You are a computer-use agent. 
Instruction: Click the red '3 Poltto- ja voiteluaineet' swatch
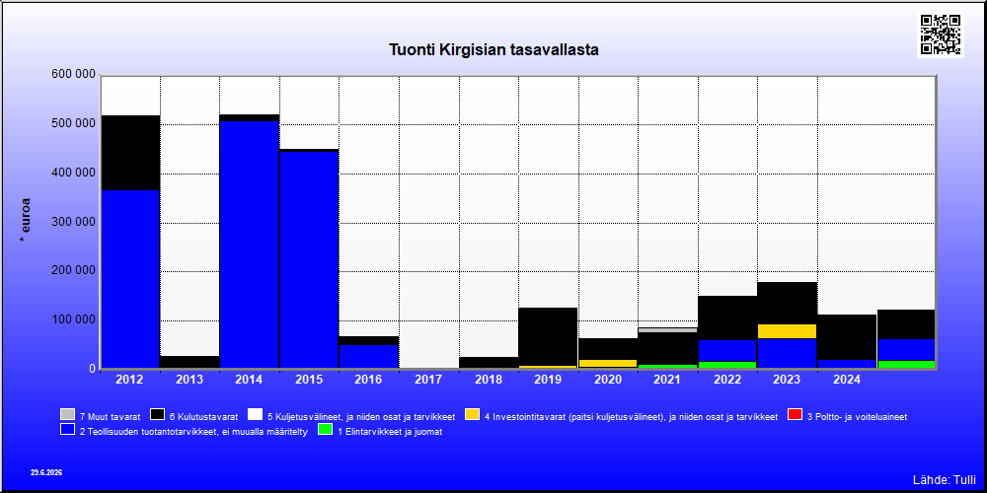tap(795, 415)
